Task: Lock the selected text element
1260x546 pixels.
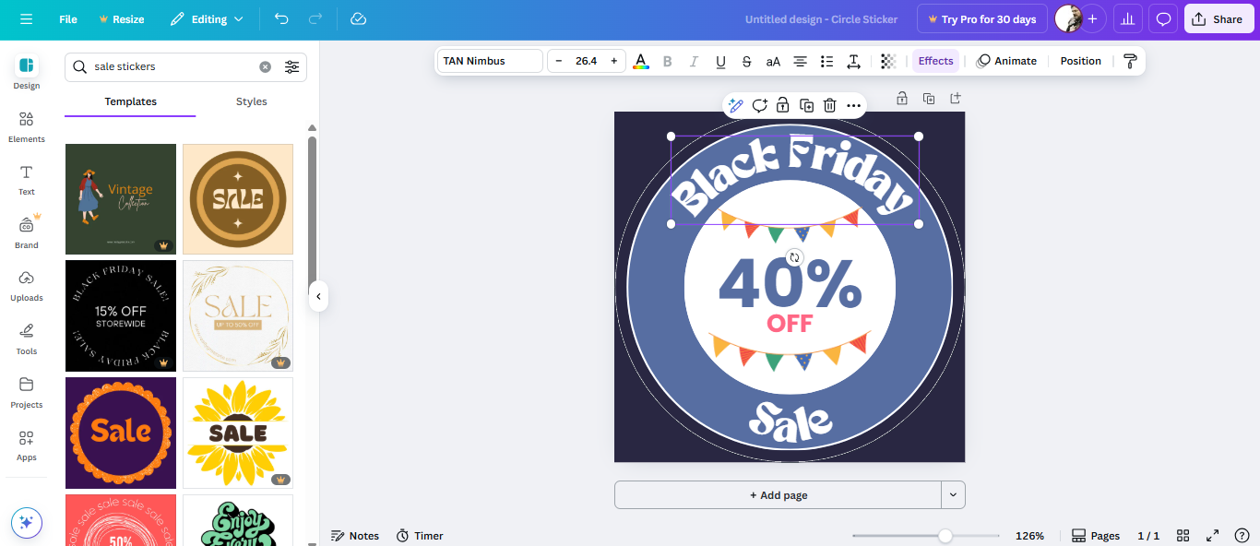Action: click(782, 105)
